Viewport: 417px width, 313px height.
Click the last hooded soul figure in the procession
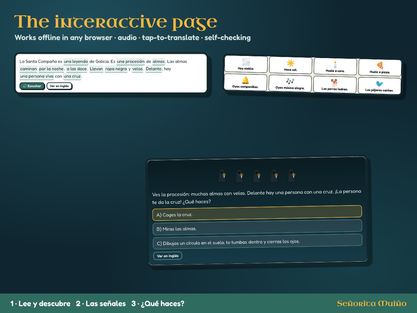tap(292, 176)
